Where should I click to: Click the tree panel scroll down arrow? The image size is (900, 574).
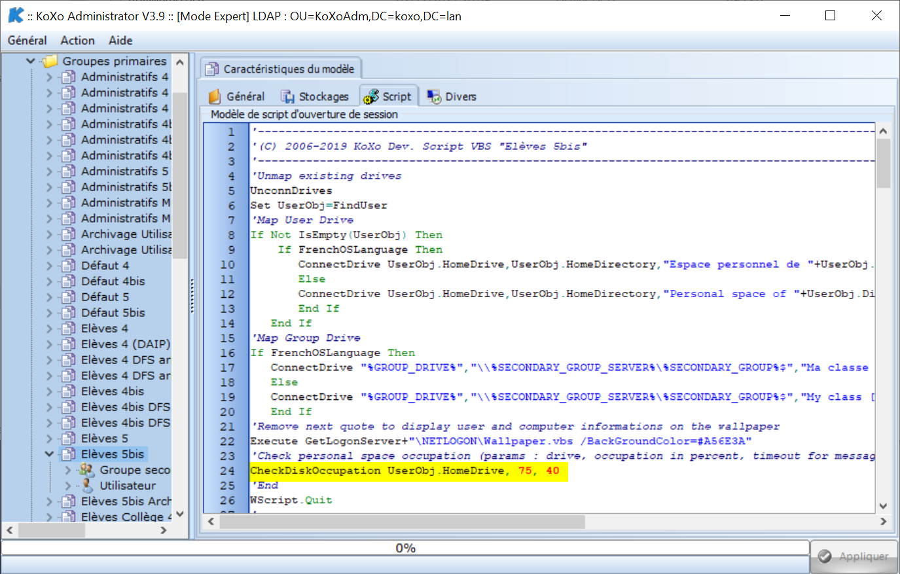pyautogui.click(x=180, y=514)
